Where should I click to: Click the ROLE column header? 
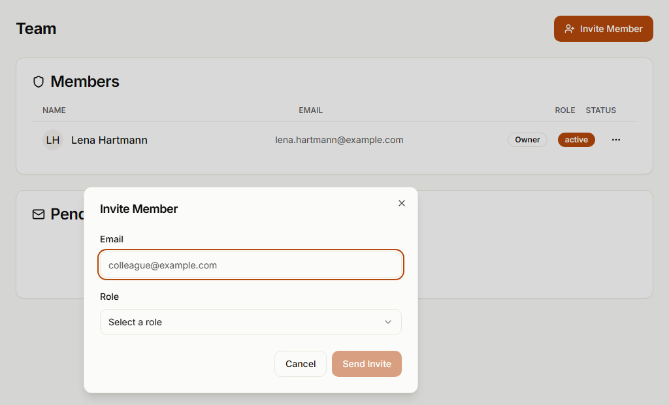click(565, 110)
